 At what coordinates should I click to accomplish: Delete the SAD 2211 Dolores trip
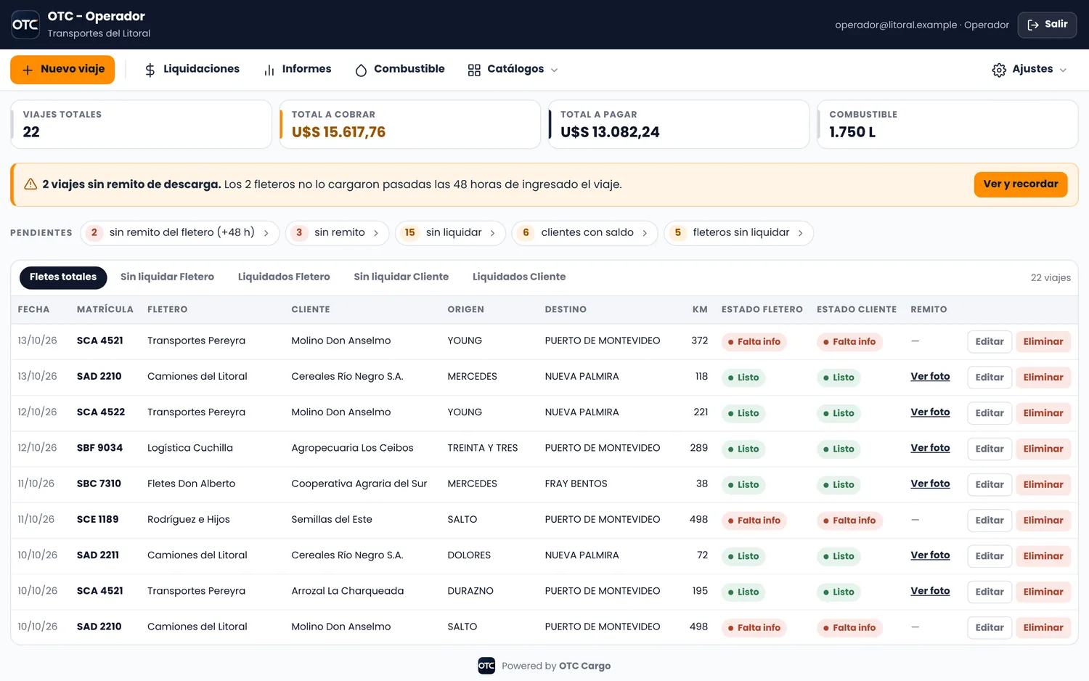(x=1043, y=556)
